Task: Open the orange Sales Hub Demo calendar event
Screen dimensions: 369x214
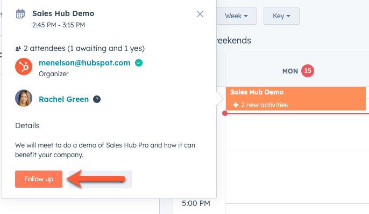Action: [296, 99]
